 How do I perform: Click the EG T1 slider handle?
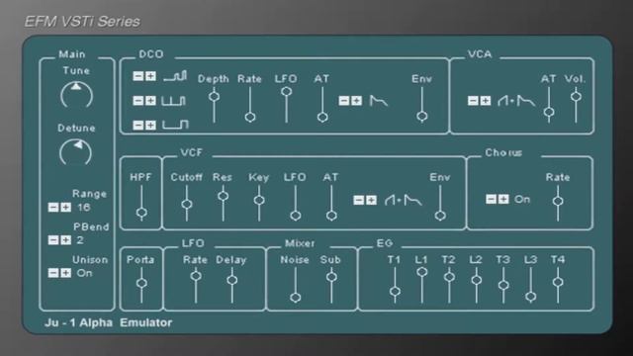pyautogui.click(x=396, y=291)
